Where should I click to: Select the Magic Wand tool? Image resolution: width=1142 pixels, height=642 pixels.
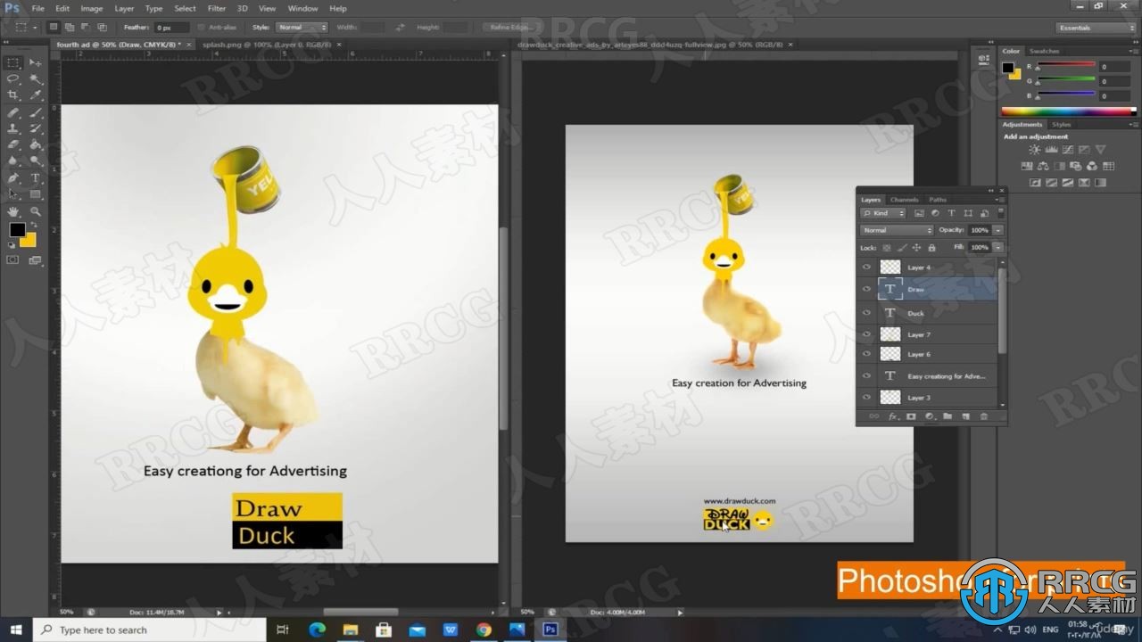36,78
